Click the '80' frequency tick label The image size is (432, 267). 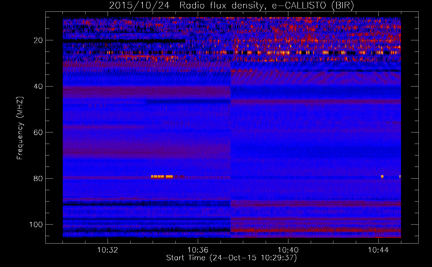point(38,179)
